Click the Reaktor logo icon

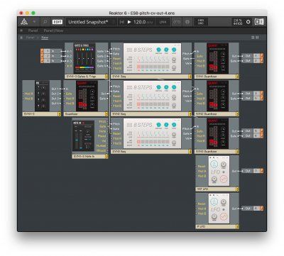pyautogui.click(x=24, y=22)
